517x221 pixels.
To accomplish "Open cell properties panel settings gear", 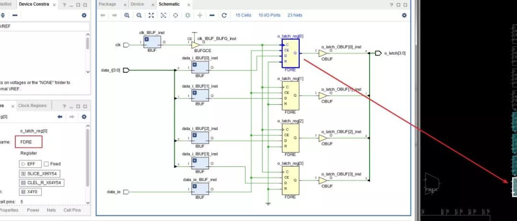I will (84, 117).
